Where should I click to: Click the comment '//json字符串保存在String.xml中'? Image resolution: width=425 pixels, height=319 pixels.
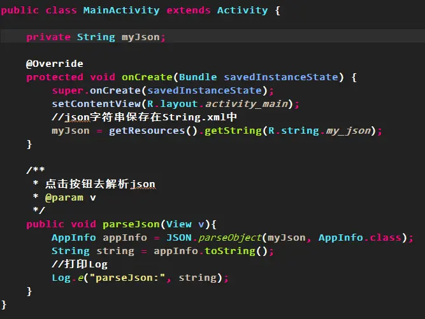pos(144,117)
